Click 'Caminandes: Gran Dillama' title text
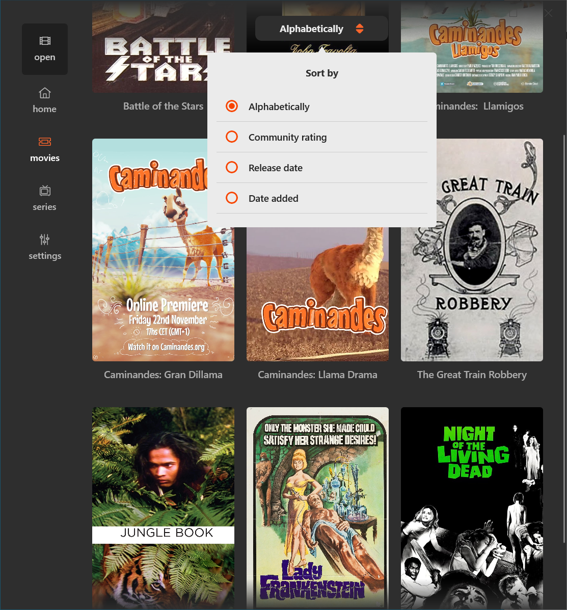Image resolution: width=567 pixels, height=610 pixels. tap(163, 375)
